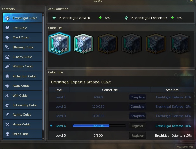Choose the Wisdom Cubic category

tap(23, 66)
